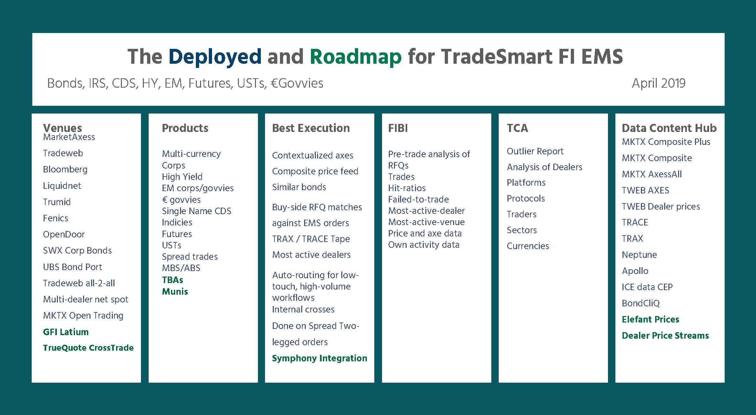
Task: Select 'Platforms' under TCA
Action: coord(526,183)
